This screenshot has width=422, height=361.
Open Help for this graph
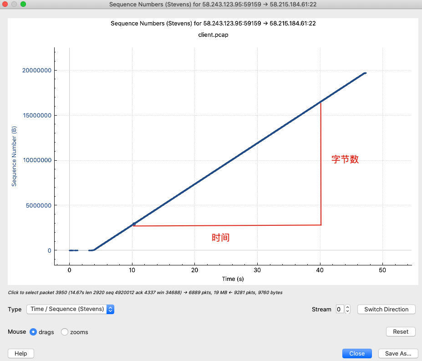point(21,353)
